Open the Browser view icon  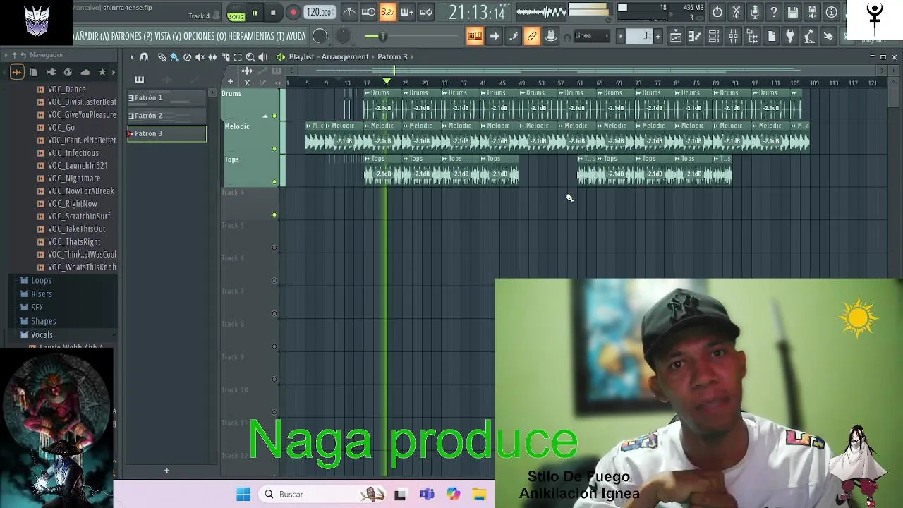[x=752, y=36]
